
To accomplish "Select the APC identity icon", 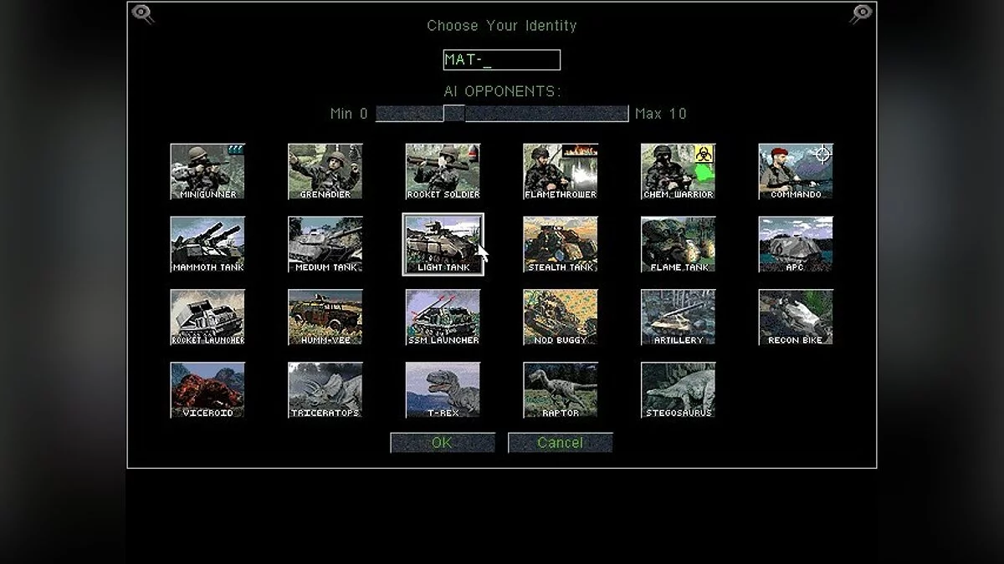I will (x=796, y=244).
